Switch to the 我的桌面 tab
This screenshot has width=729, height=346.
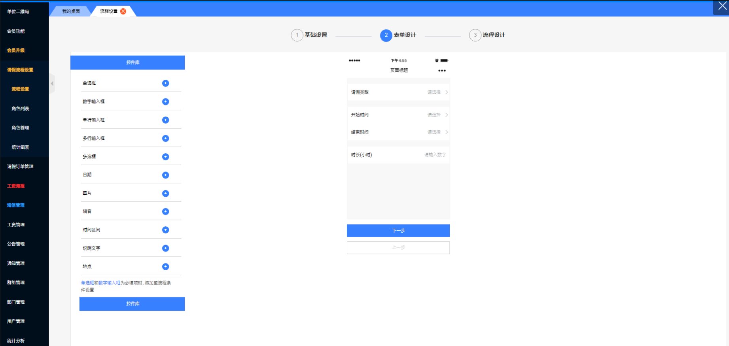[71, 11]
